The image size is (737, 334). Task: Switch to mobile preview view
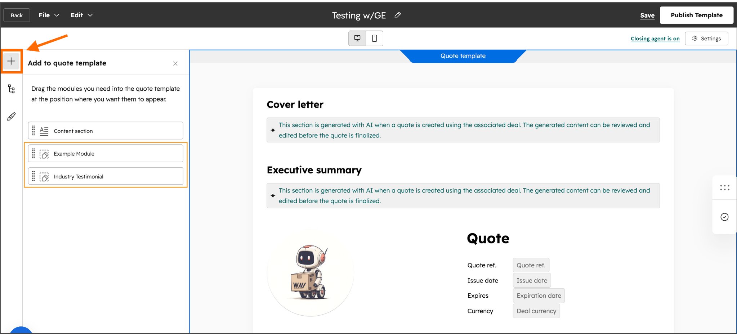click(375, 38)
